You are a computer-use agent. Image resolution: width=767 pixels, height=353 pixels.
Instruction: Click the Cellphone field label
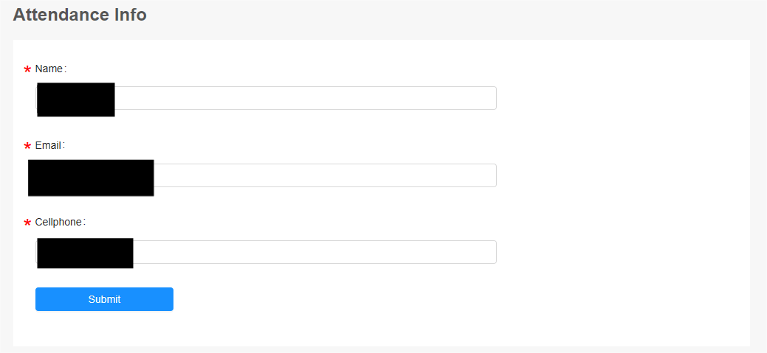58,222
